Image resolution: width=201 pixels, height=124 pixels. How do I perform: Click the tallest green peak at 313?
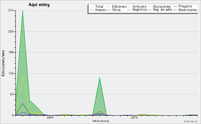pyautogui.click(x=22, y=11)
